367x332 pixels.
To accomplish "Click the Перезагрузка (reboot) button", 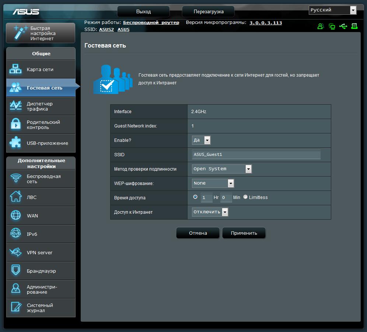I will [x=208, y=11].
